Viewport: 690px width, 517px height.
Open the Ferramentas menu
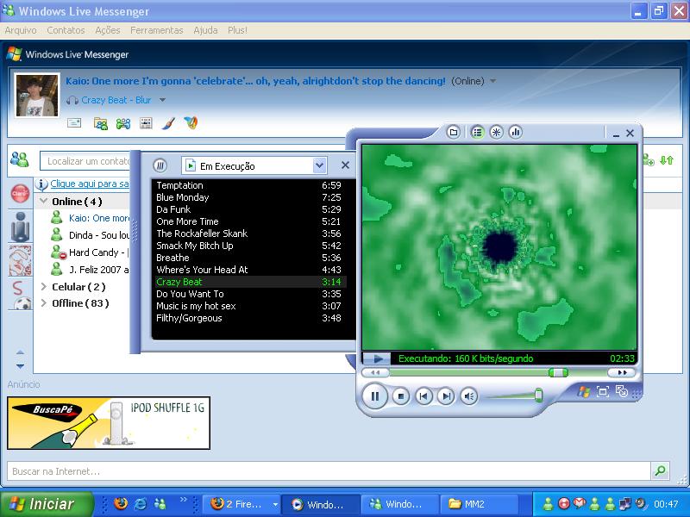(x=157, y=30)
